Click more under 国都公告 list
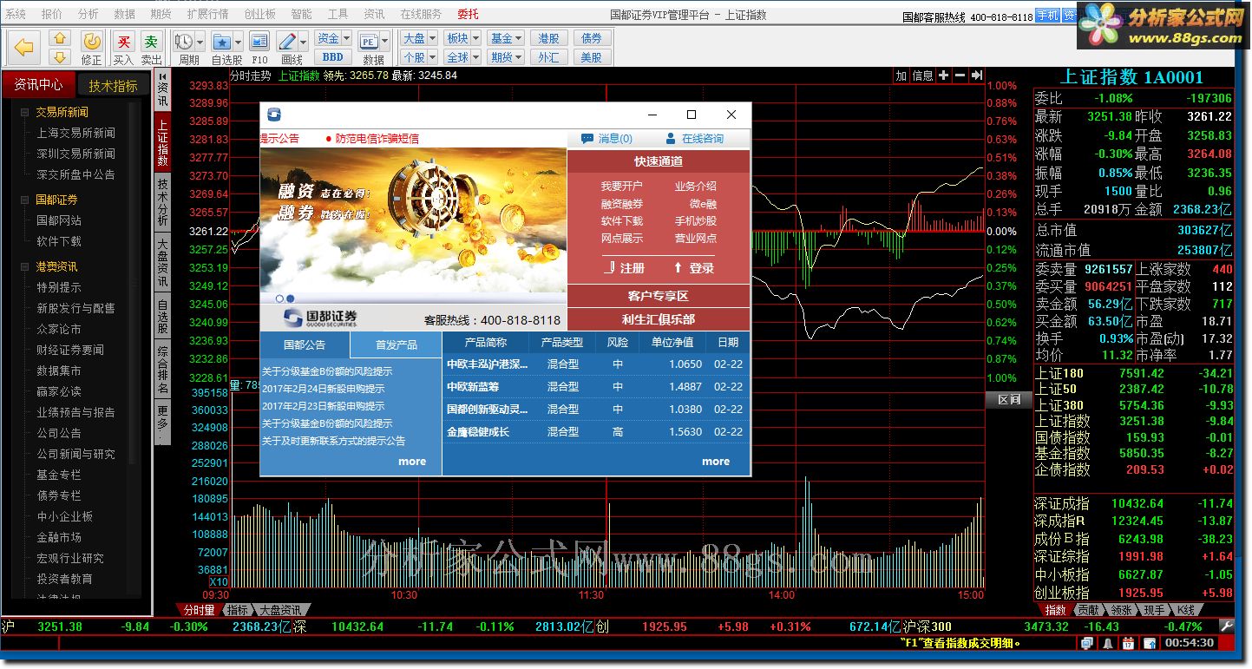Viewport: 1252px width, 669px height. tap(412, 462)
